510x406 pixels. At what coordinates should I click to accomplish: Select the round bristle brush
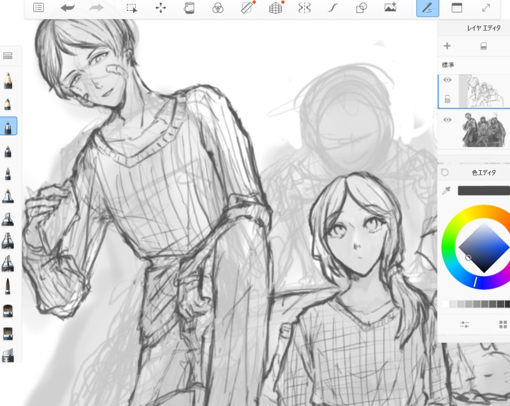8,310
